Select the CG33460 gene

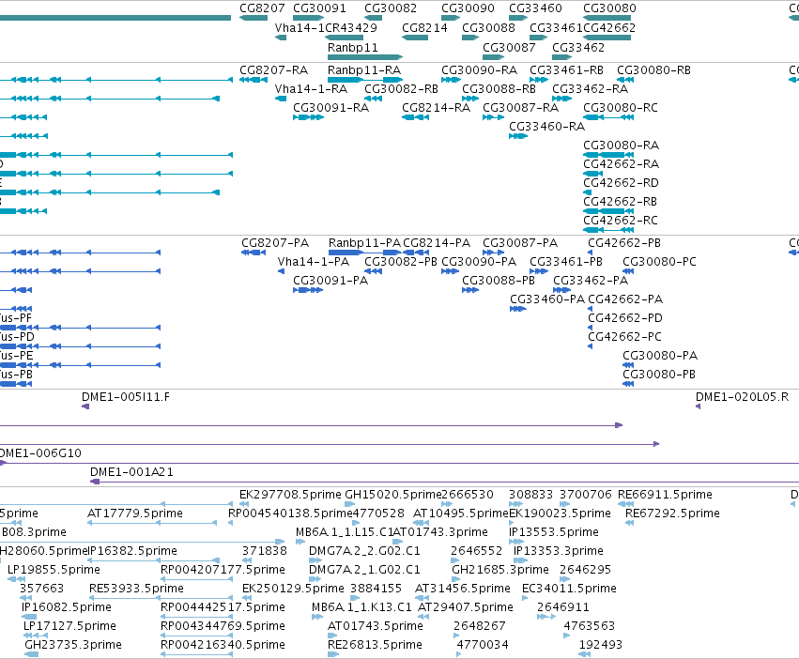click(x=518, y=18)
